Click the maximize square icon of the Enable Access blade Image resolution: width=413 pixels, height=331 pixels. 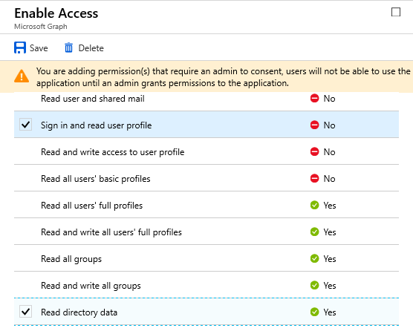click(x=396, y=12)
